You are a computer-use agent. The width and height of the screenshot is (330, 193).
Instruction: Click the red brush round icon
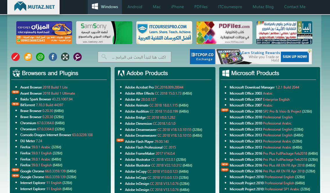(x=15, y=57)
